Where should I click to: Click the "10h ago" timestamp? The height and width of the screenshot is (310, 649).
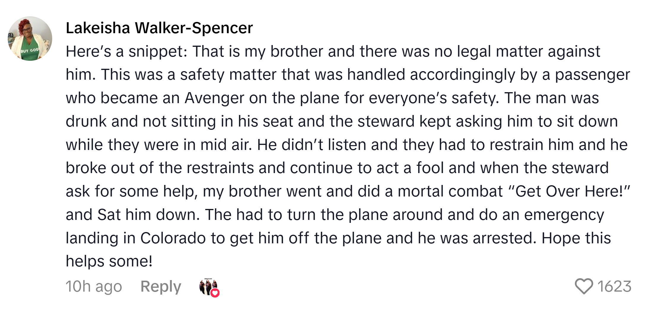pos(94,287)
